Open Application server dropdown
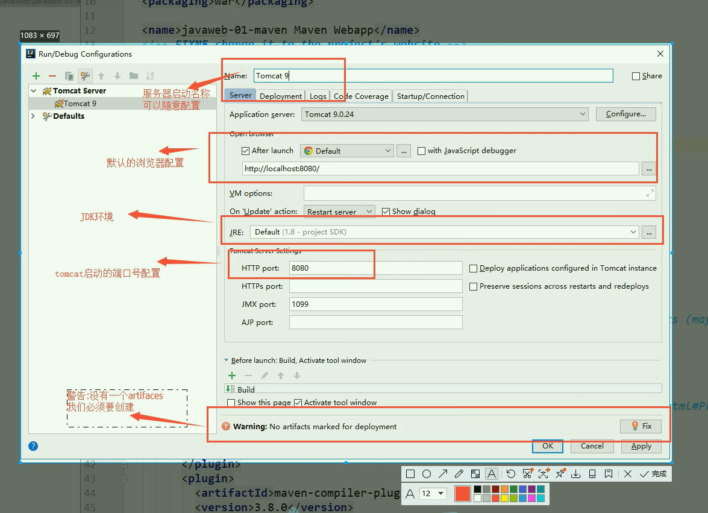 coord(445,115)
